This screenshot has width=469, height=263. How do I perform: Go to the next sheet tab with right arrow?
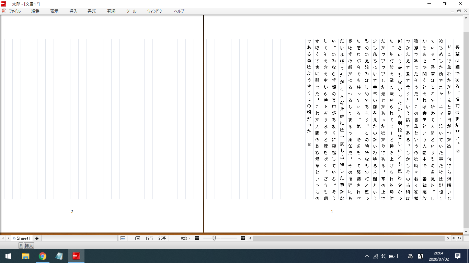pos(8,238)
